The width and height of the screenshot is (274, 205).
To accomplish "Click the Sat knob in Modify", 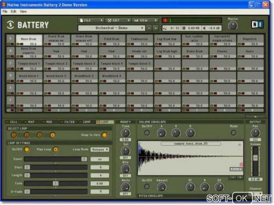I will point(125,151).
